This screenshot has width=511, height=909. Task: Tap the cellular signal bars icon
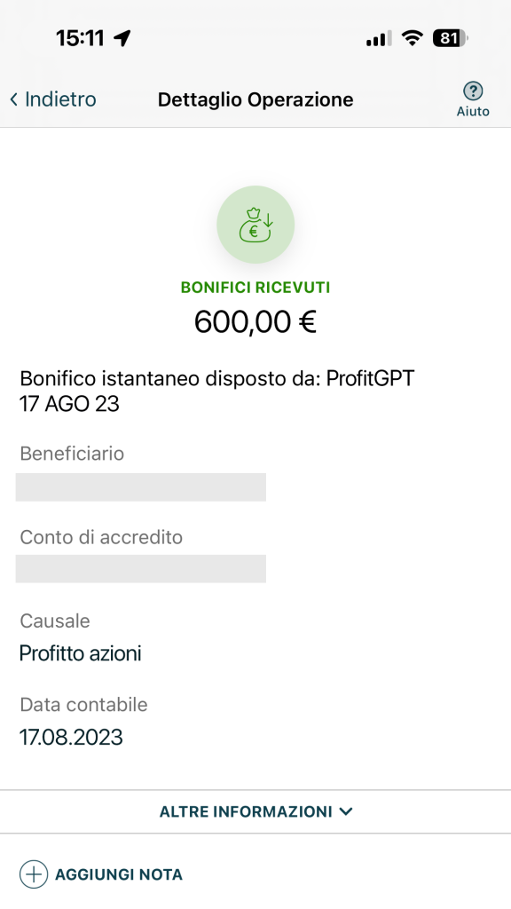pos(378,39)
